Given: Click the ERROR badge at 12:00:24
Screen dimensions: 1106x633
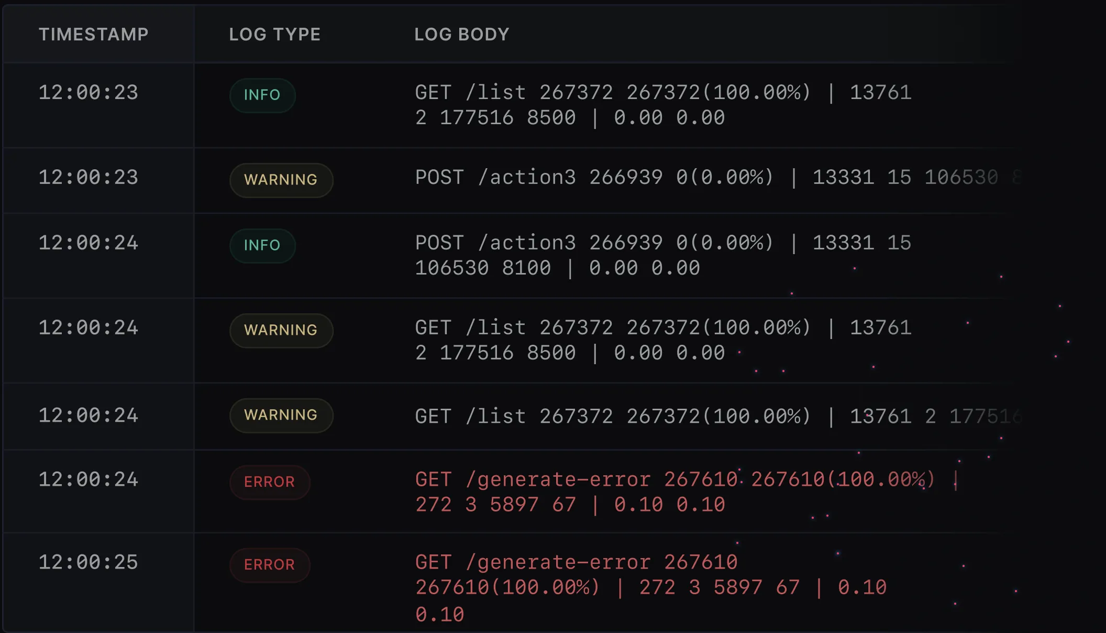Looking at the screenshot, I should click(x=270, y=482).
